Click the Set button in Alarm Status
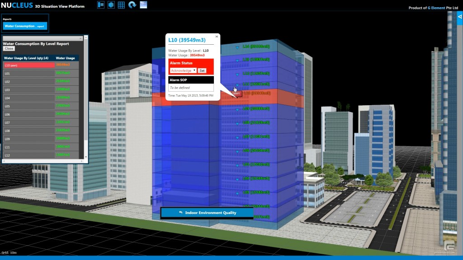 tap(202, 70)
